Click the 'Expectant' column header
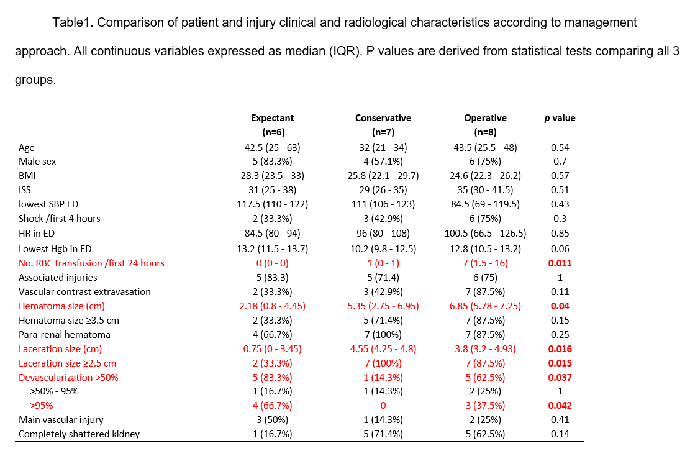The width and height of the screenshot is (690, 451). click(x=272, y=118)
